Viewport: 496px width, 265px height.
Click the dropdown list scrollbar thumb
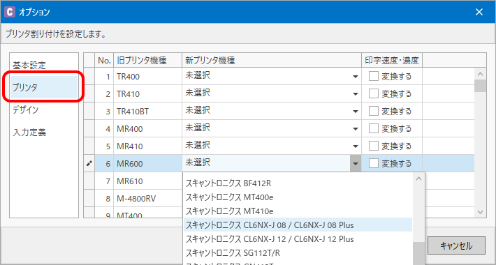pyautogui.click(x=419, y=253)
